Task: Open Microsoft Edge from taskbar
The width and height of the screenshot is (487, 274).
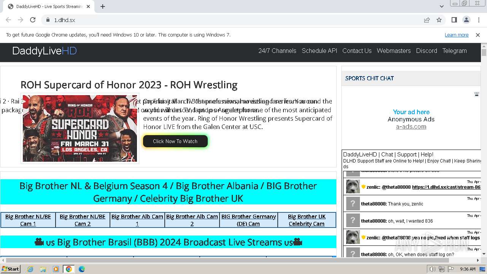Action: click(81, 269)
